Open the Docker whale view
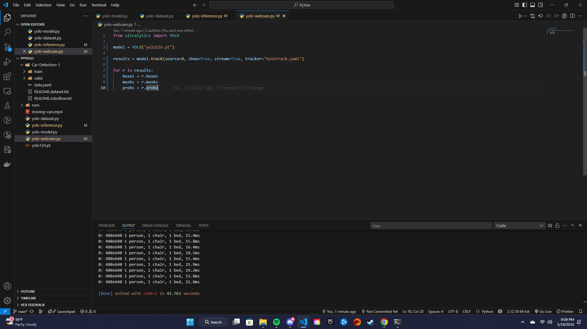Screen dimensions: 587x329 click(7, 164)
